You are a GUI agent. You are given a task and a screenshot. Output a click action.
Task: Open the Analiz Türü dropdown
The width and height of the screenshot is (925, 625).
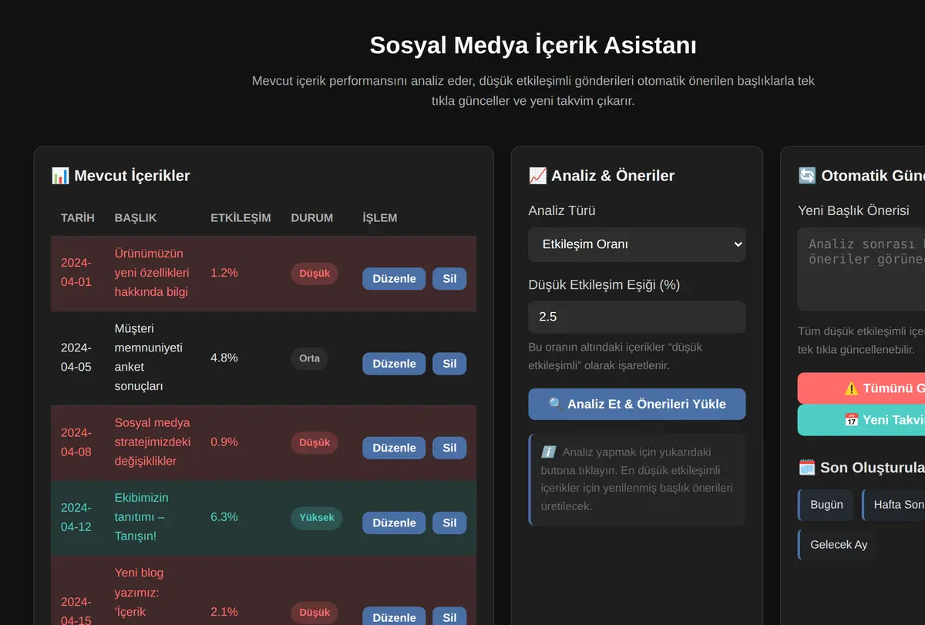click(637, 244)
